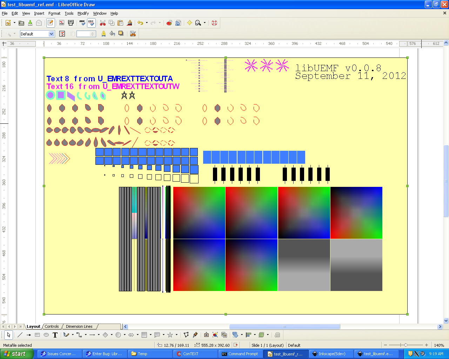Select the Text tool
Viewport: 449px width, 359px height.
pos(55,335)
